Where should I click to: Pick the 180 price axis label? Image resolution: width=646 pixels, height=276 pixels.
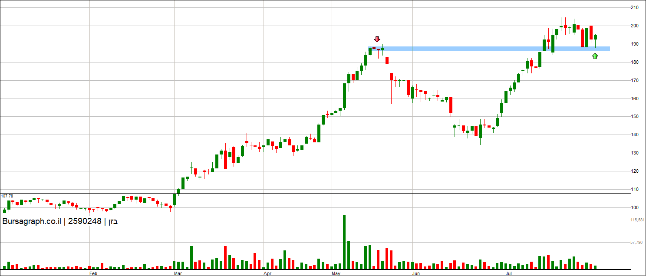(634, 62)
